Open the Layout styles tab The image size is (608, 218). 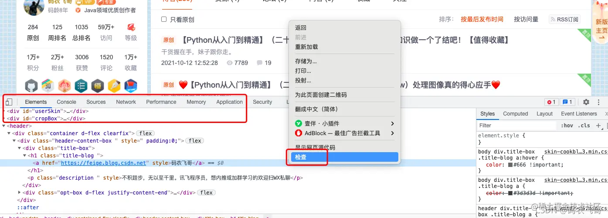545,114
